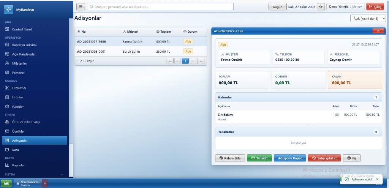The height and width of the screenshot is (188, 389).
Task: Select page 1 in pagination
Action: pos(185,61)
